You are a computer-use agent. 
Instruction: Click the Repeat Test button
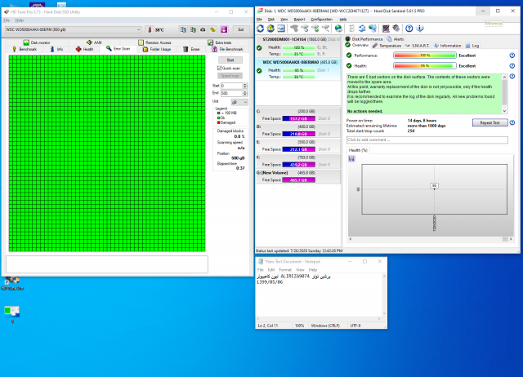coord(489,122)
